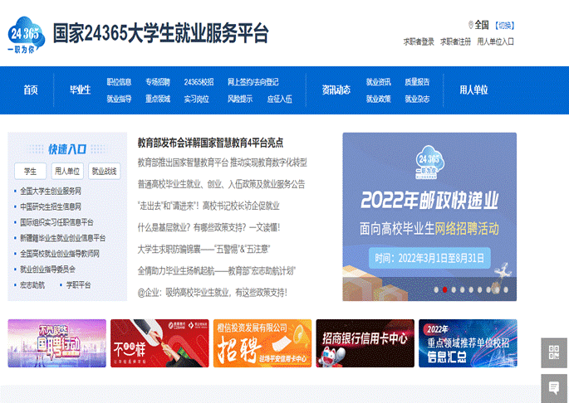The height and width of the screenshot is (403, 569).
Task: Go to 求职者登录 link
Action: click(x=419, y=41)
